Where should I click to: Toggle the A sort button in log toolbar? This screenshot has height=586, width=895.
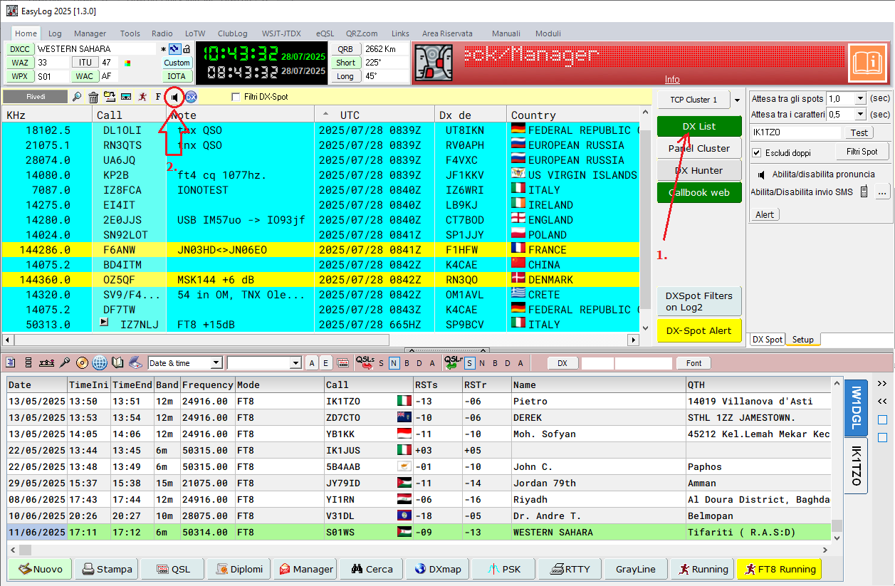(311, 363)
